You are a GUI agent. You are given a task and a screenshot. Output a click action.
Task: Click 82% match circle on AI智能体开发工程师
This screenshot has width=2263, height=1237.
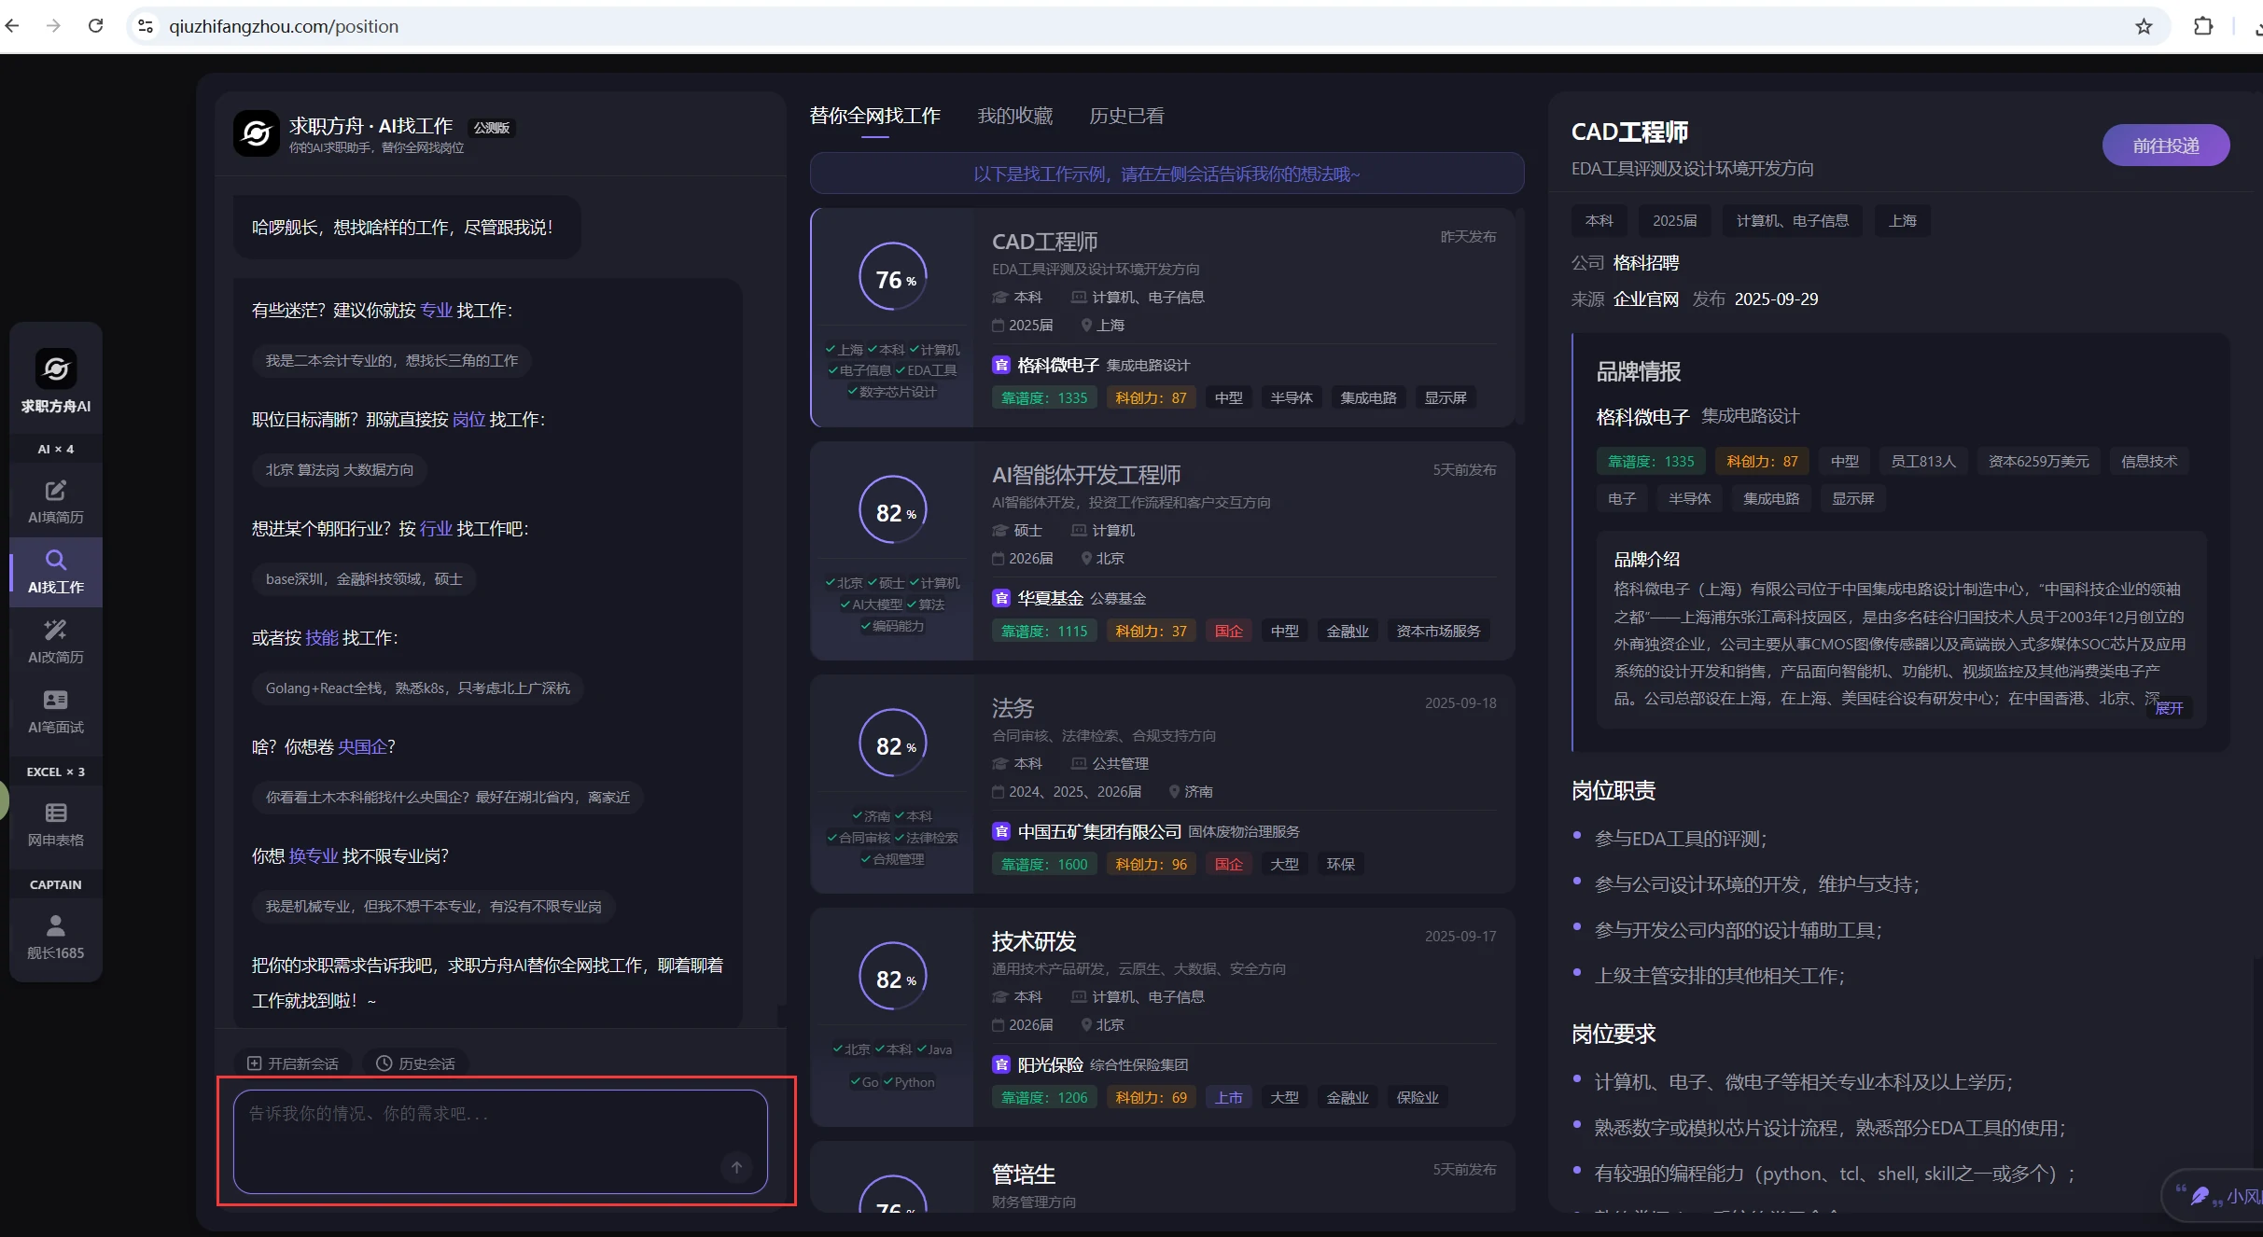point(893,512)
